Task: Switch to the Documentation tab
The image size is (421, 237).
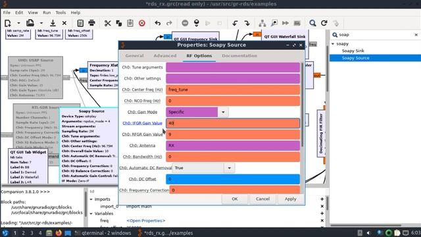Action: [239, 55]
